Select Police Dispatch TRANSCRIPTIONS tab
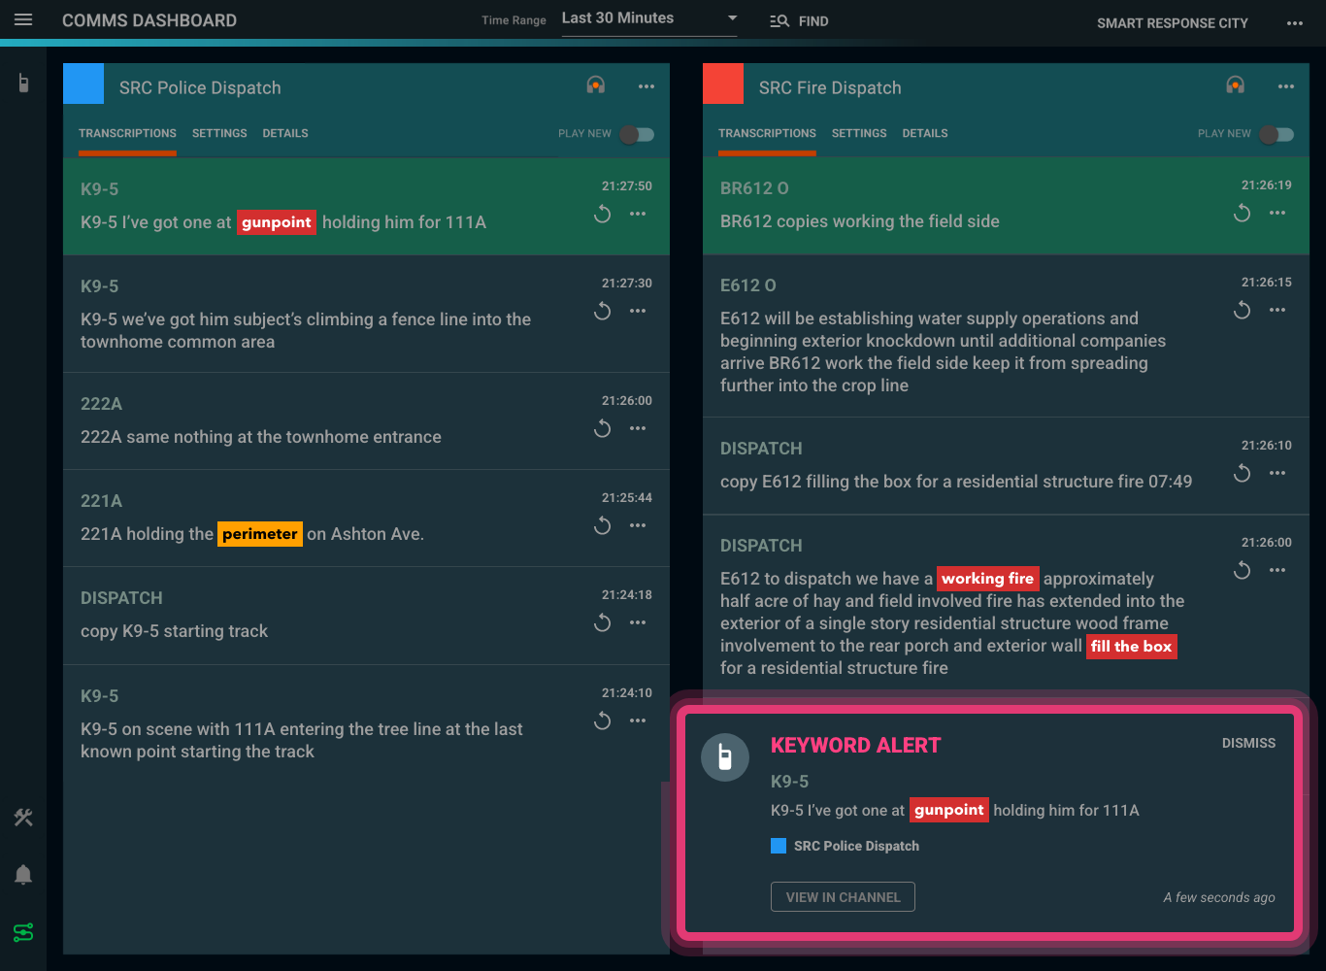1326x971 pixels. coord(127,134)
